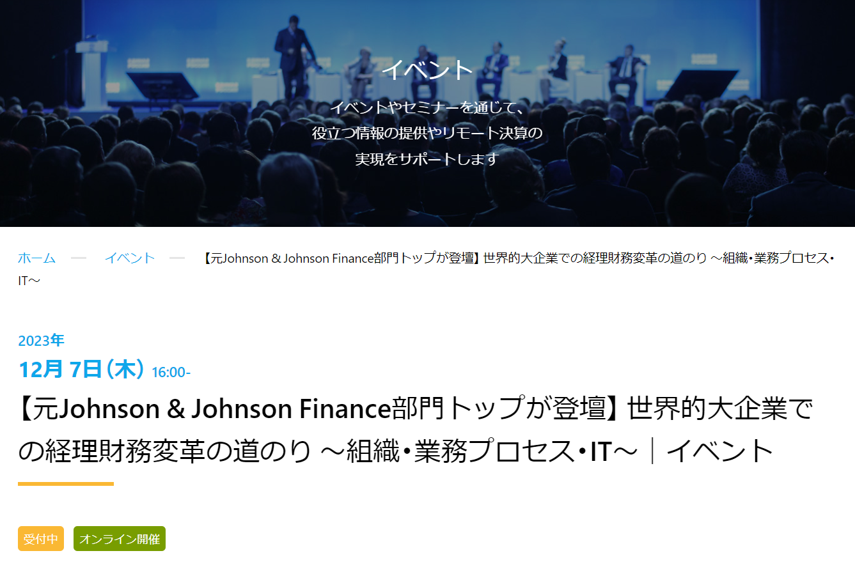The height and width of the screenshot is (583, 855).
Task: Open the ホーム breadcrumb link
Action: pos(36,258)
